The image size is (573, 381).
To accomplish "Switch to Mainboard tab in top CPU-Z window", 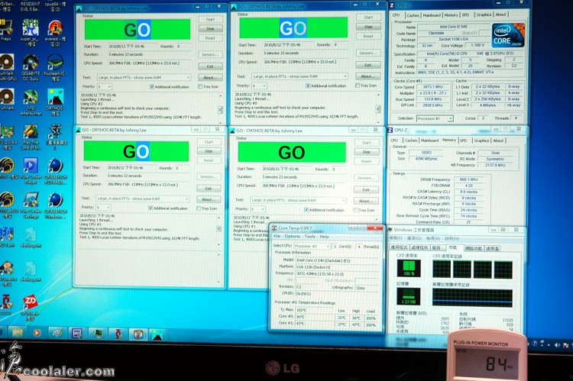I will (432, 15).
